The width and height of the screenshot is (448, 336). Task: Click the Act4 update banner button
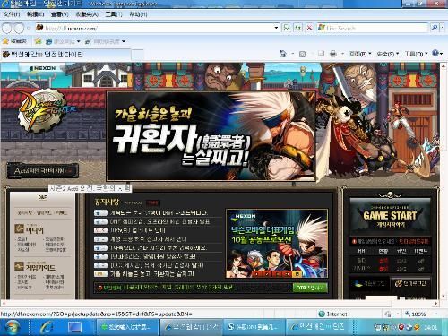(43, 170)
